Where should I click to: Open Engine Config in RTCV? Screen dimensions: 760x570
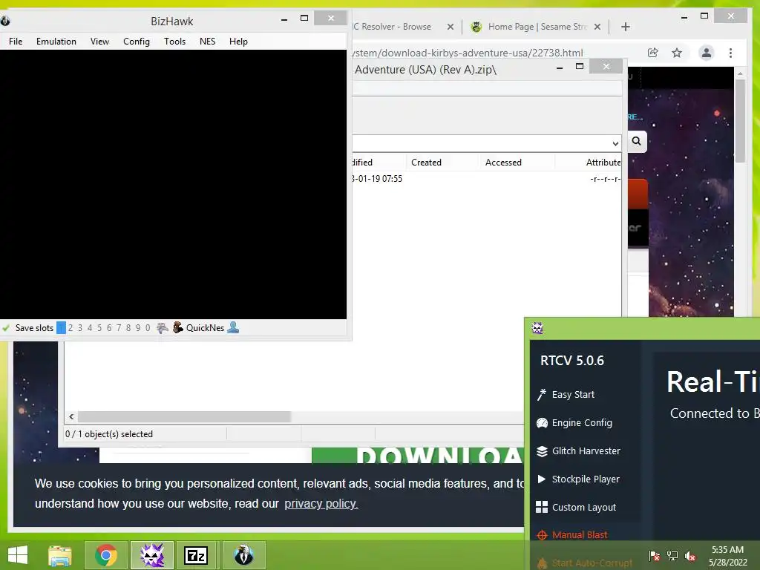click(x=582, y=422)
